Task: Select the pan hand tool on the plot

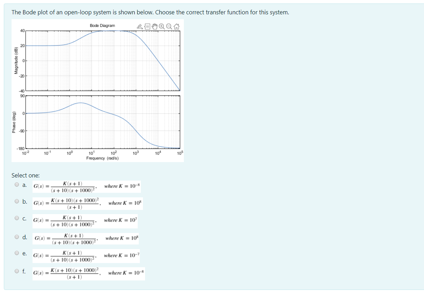Action: coord(154,26)
